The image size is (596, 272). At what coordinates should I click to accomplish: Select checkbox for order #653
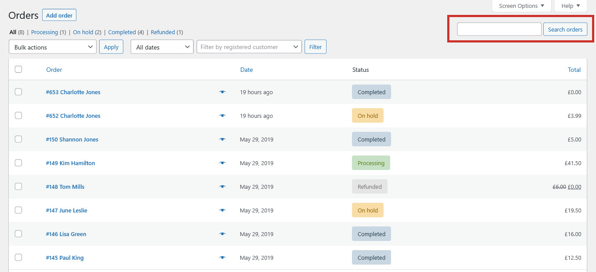click(18, 92)
